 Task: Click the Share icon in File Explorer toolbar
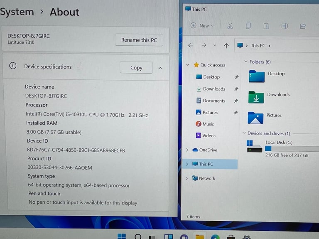click(303, 26)
